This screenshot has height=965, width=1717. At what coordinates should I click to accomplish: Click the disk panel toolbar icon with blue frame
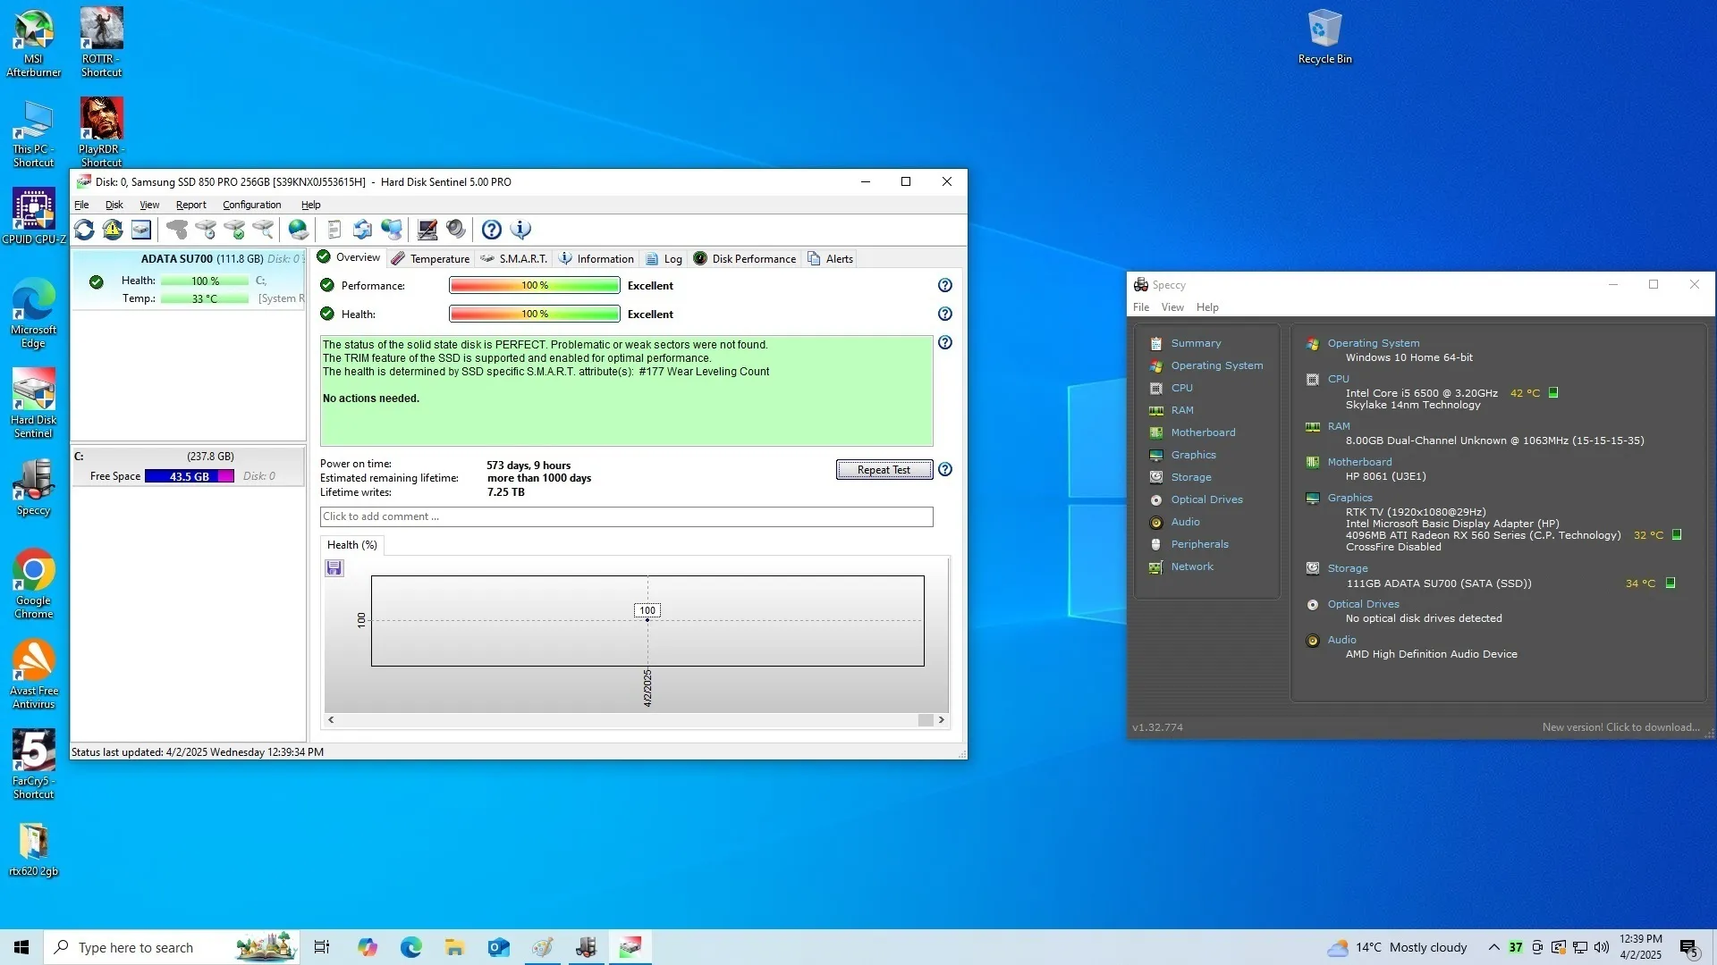click(141, 230)
